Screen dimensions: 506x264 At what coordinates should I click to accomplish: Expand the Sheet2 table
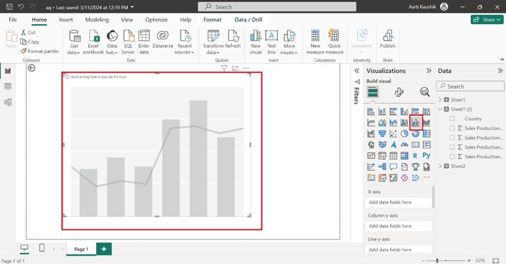coord(440,166)
